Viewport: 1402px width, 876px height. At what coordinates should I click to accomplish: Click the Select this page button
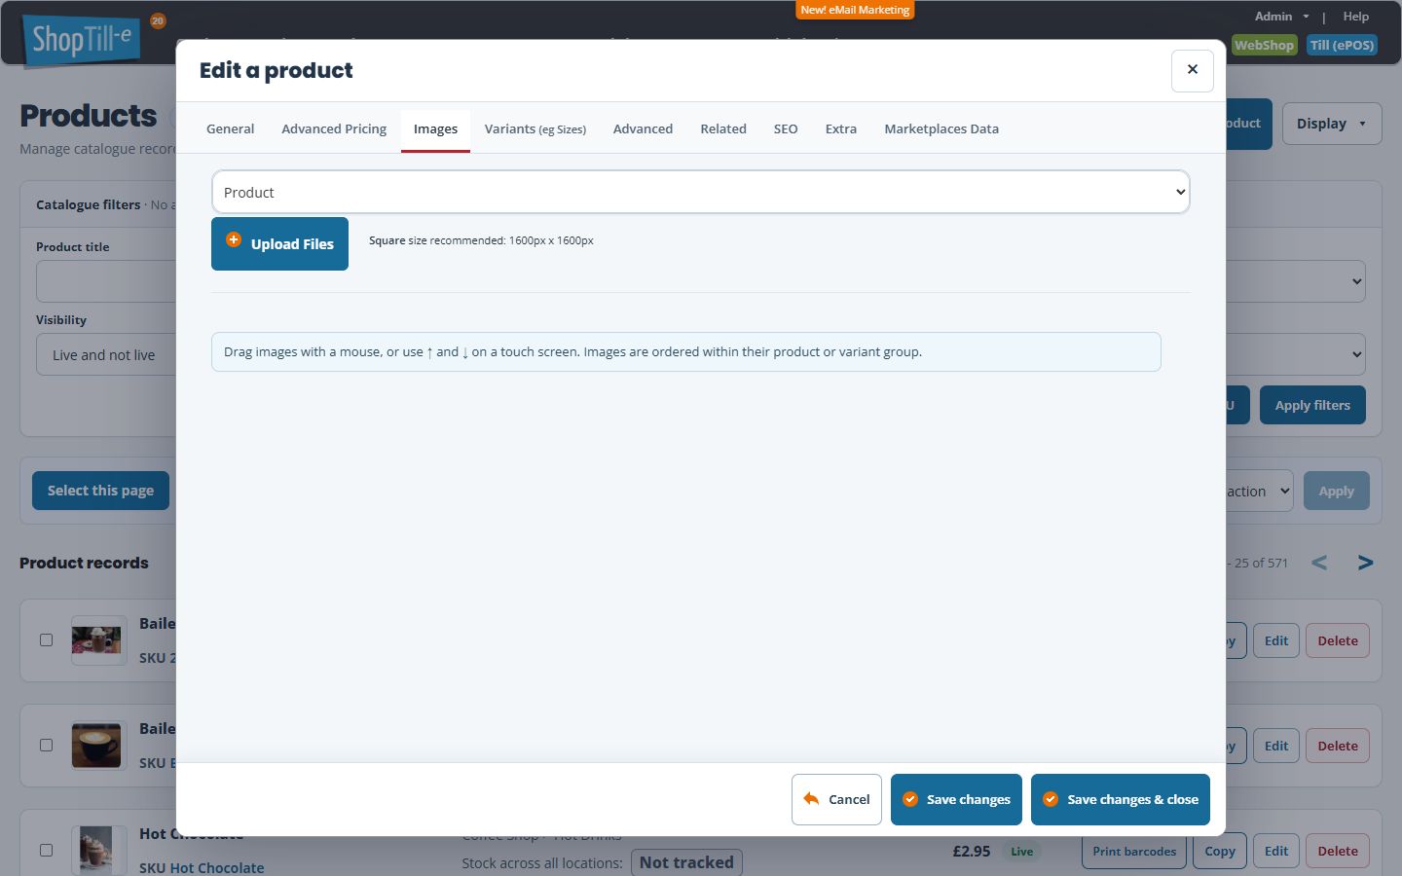[100, 491]
